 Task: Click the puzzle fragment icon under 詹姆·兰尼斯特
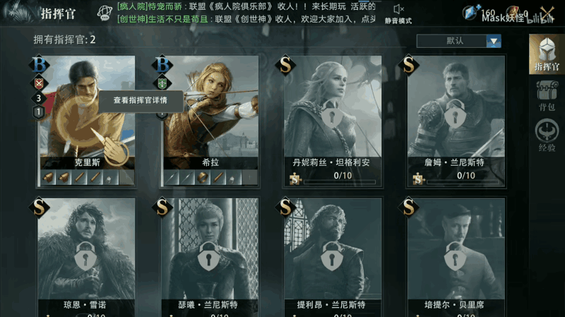click(418, 178)
